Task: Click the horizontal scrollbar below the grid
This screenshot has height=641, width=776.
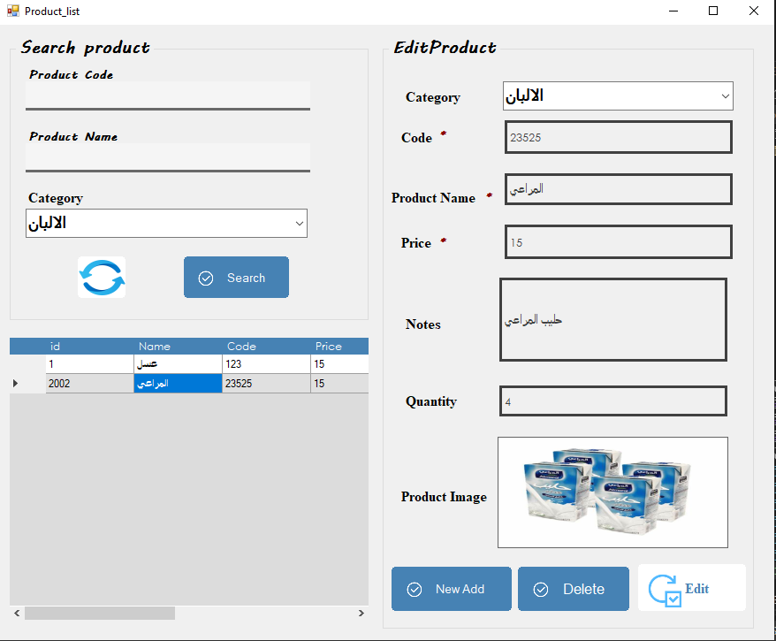Action: (99, 613)
